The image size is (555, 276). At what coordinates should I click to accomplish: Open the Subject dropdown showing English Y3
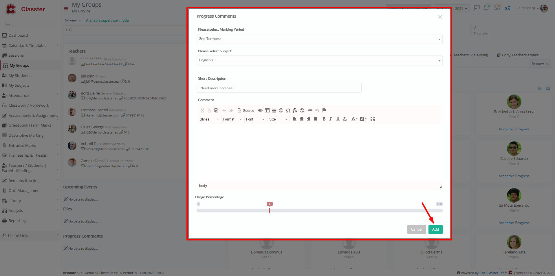tap(319, 60)
